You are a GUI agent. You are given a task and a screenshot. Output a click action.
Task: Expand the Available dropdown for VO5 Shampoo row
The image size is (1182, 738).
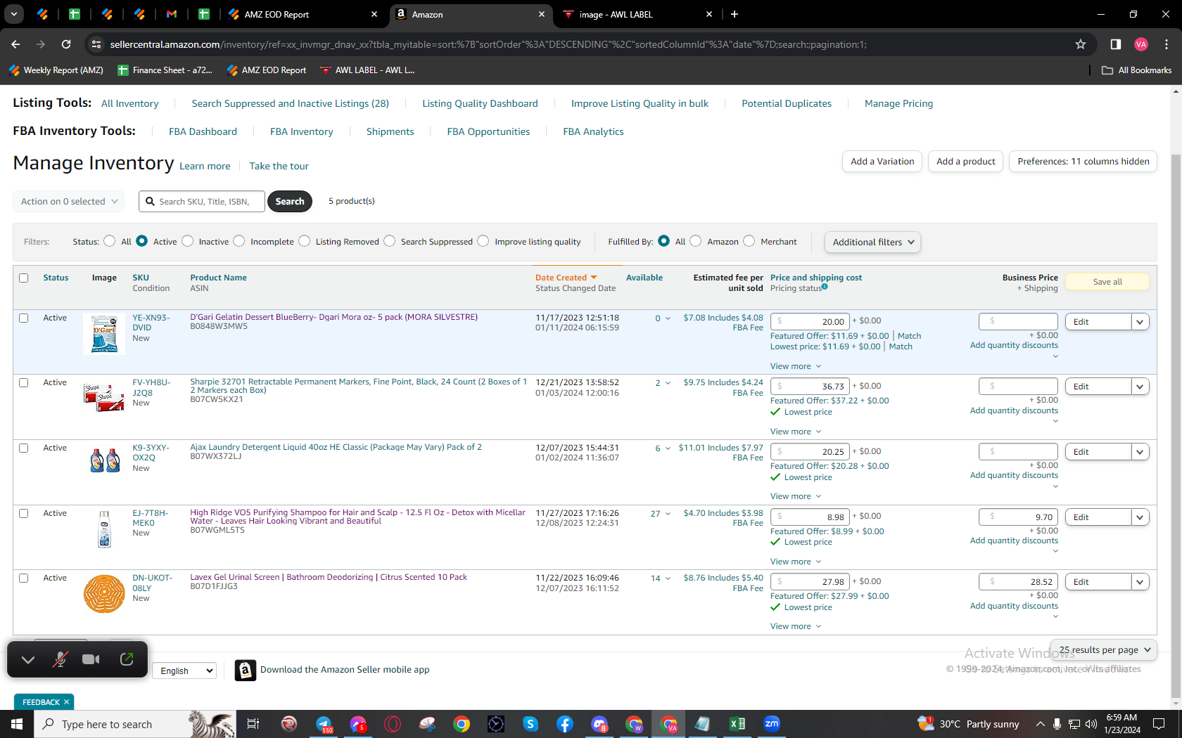(668, 514)
